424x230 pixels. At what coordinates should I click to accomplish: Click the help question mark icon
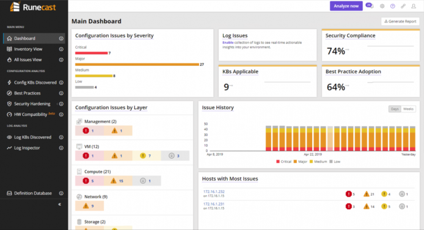click(393, 6)
